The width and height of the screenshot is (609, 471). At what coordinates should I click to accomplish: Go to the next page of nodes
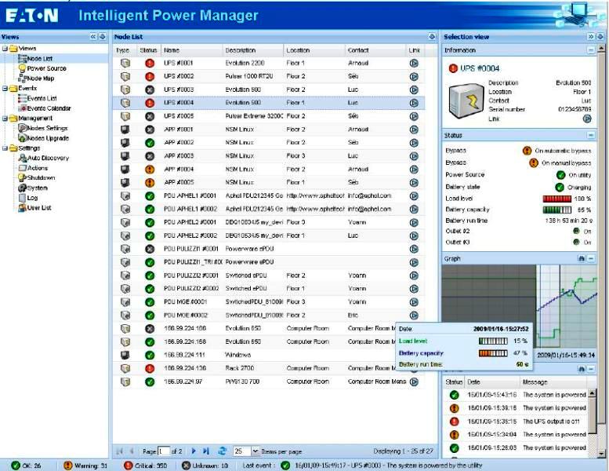194,451
